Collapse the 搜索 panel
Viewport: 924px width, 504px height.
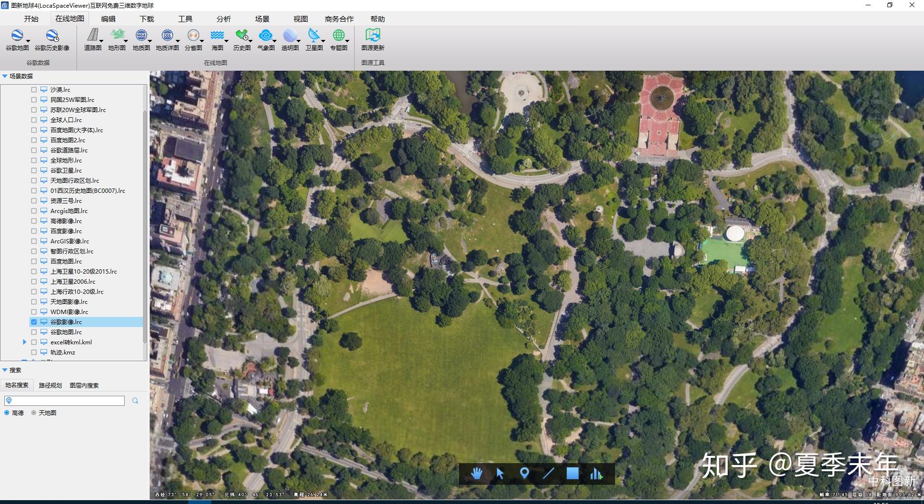coord(5,370)
